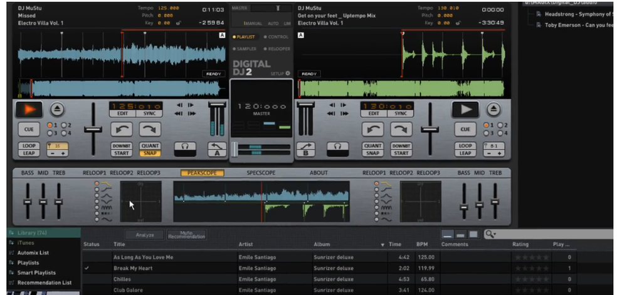Select hot cue 3 on deck A
Screen dimensions: 627x295
(x=50, y=133)
